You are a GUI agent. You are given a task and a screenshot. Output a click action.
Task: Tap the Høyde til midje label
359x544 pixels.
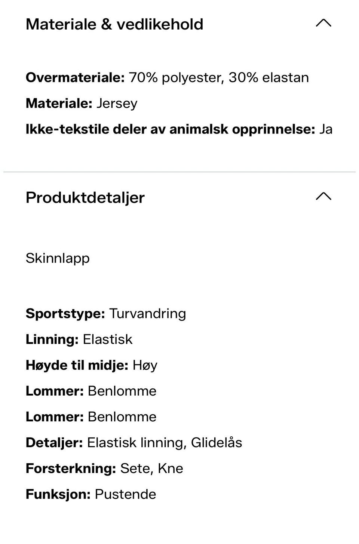pos(77,365)
